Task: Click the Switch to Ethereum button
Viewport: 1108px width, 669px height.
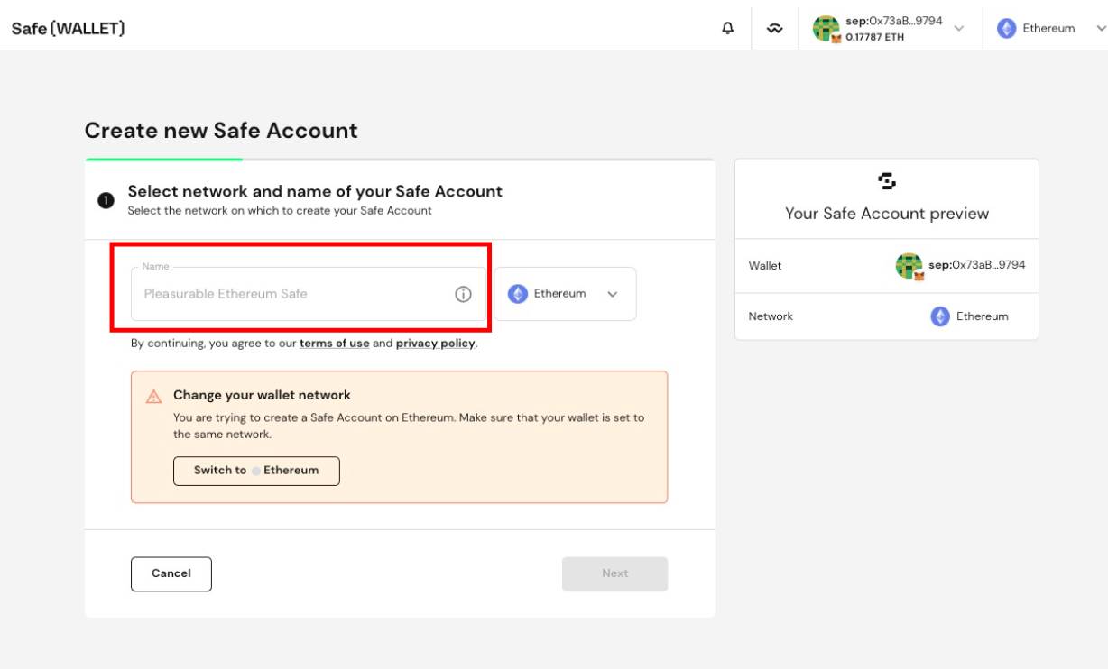Action: 256,471
